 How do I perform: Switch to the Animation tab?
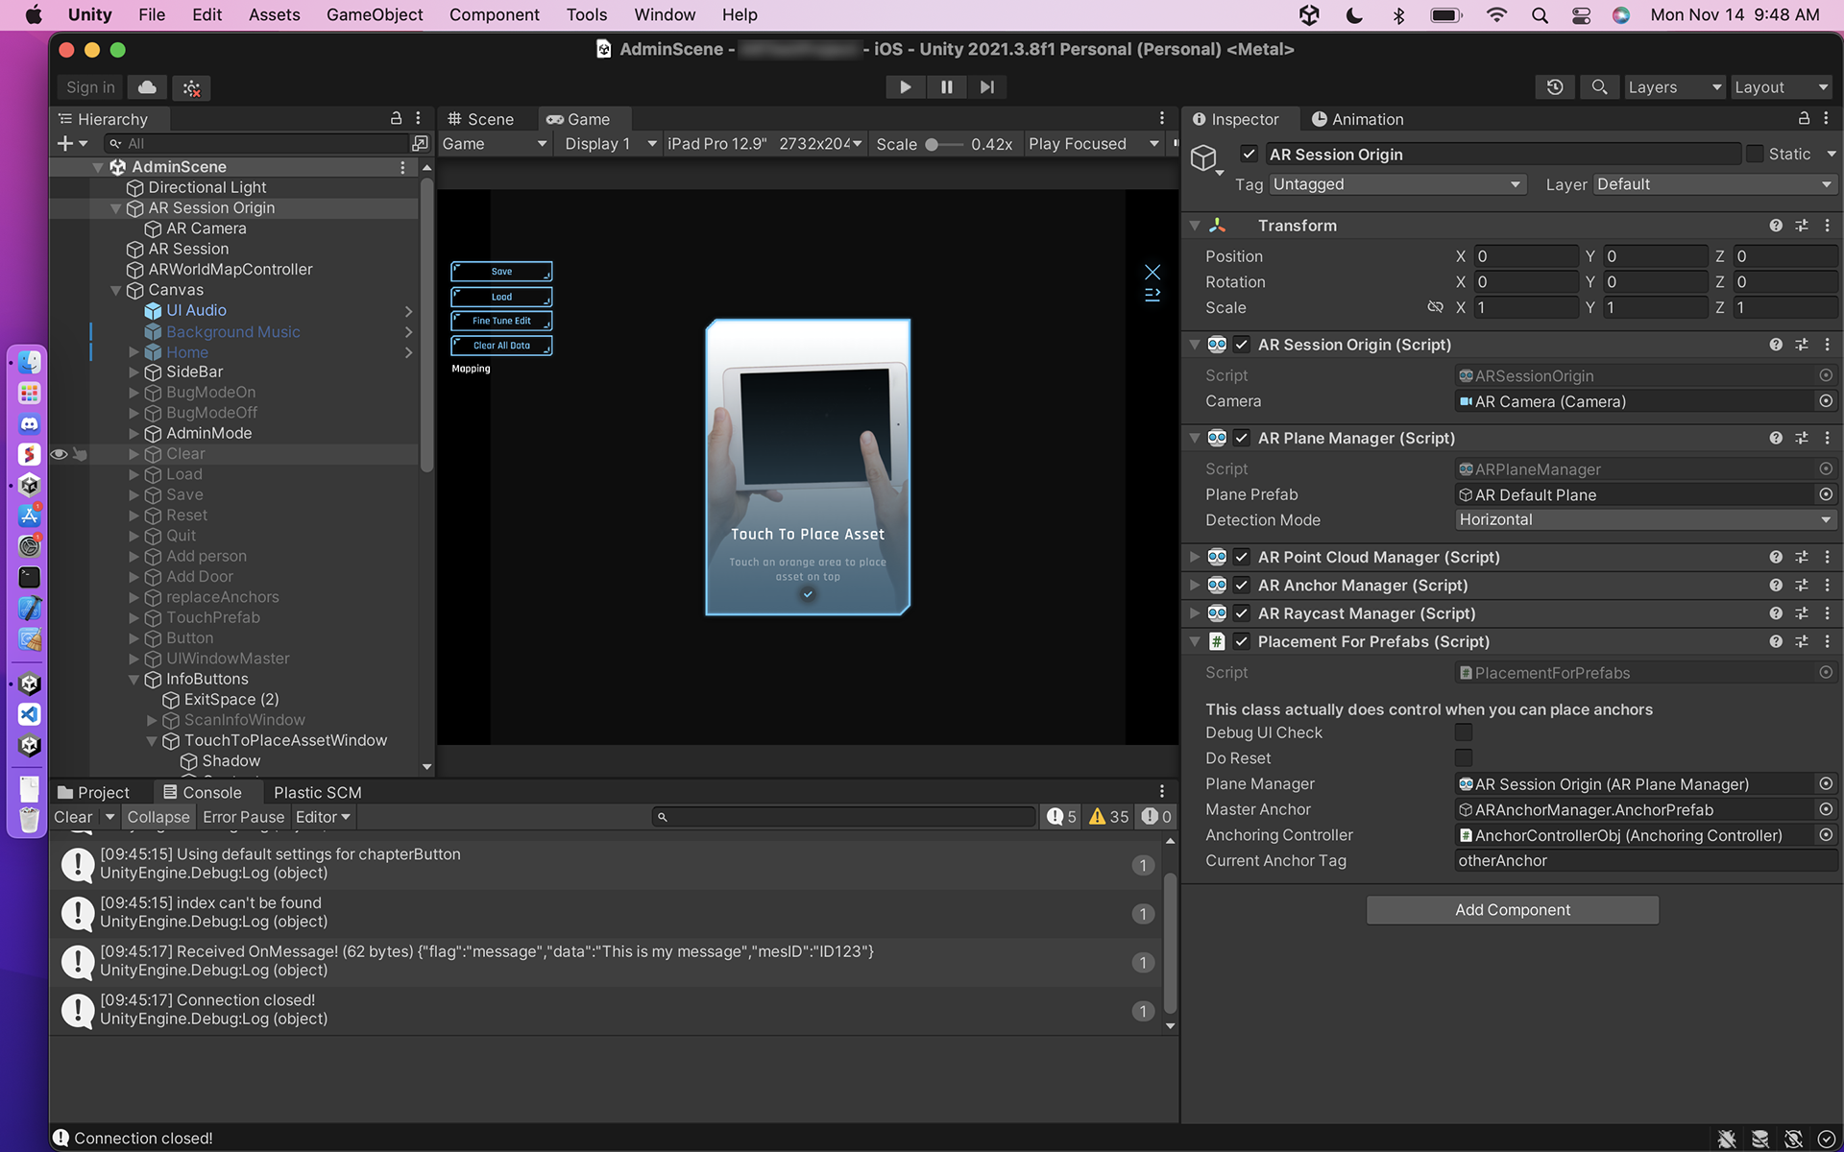coord(1357,119)
